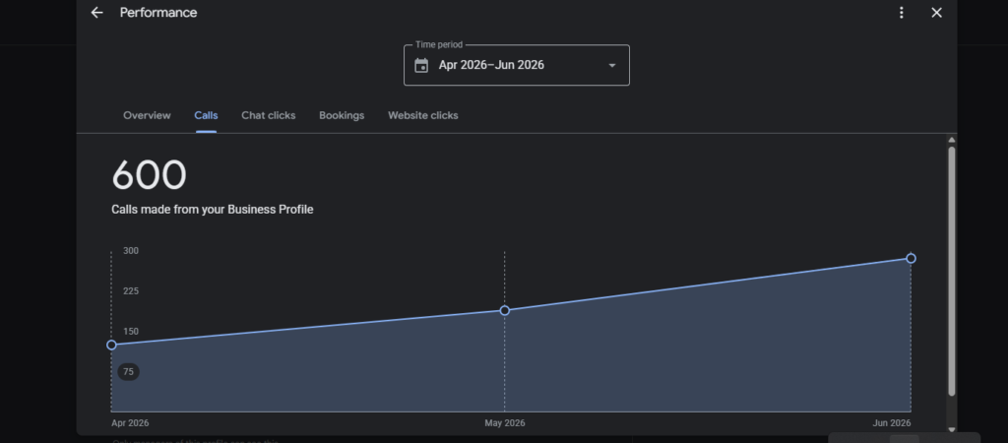View the Website clicks tab
This screenshot has height=443, width=1008.
click(x=423, y=116)
